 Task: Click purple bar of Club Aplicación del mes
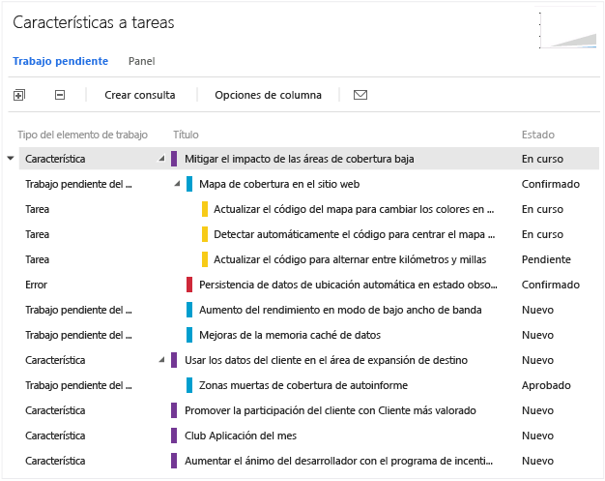[x=174, y=436]
